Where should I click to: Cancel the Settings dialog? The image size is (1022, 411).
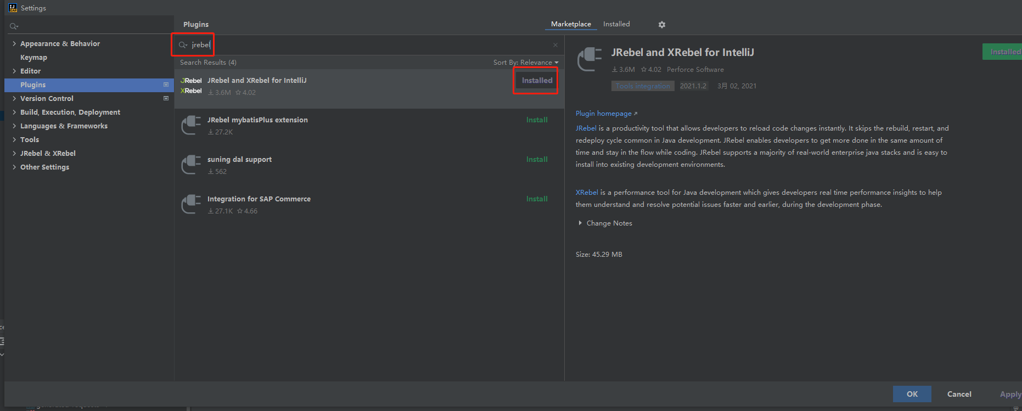[959, 394]
